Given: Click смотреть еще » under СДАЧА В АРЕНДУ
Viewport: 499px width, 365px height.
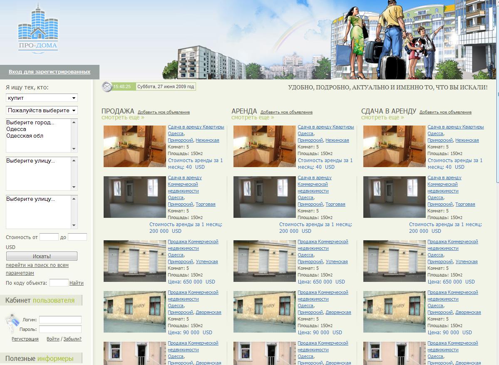Looking at the screenshot, I should tap(382, 117).
